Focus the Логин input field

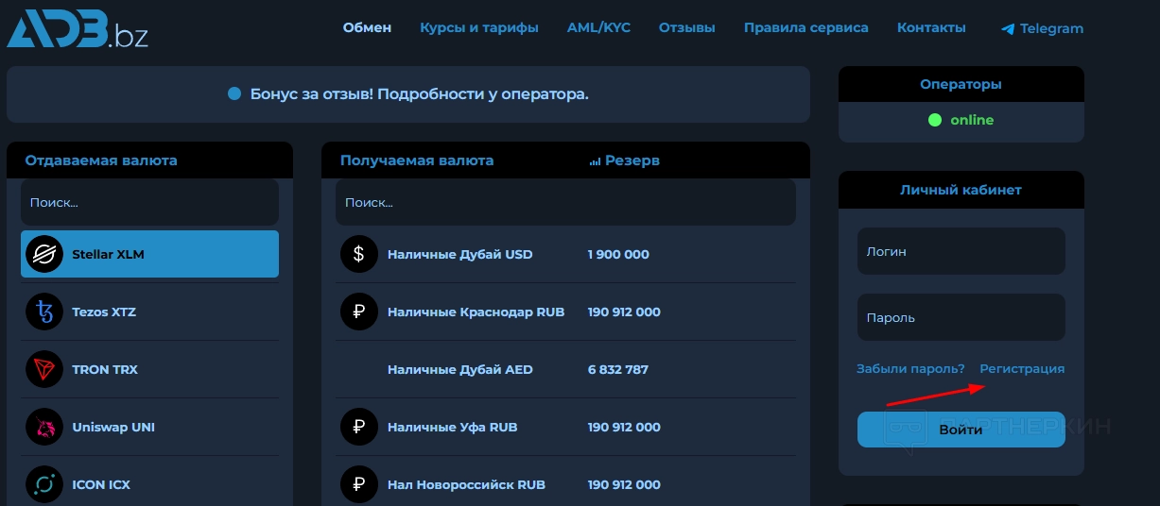pyautogui.click(x=961, y=252)
